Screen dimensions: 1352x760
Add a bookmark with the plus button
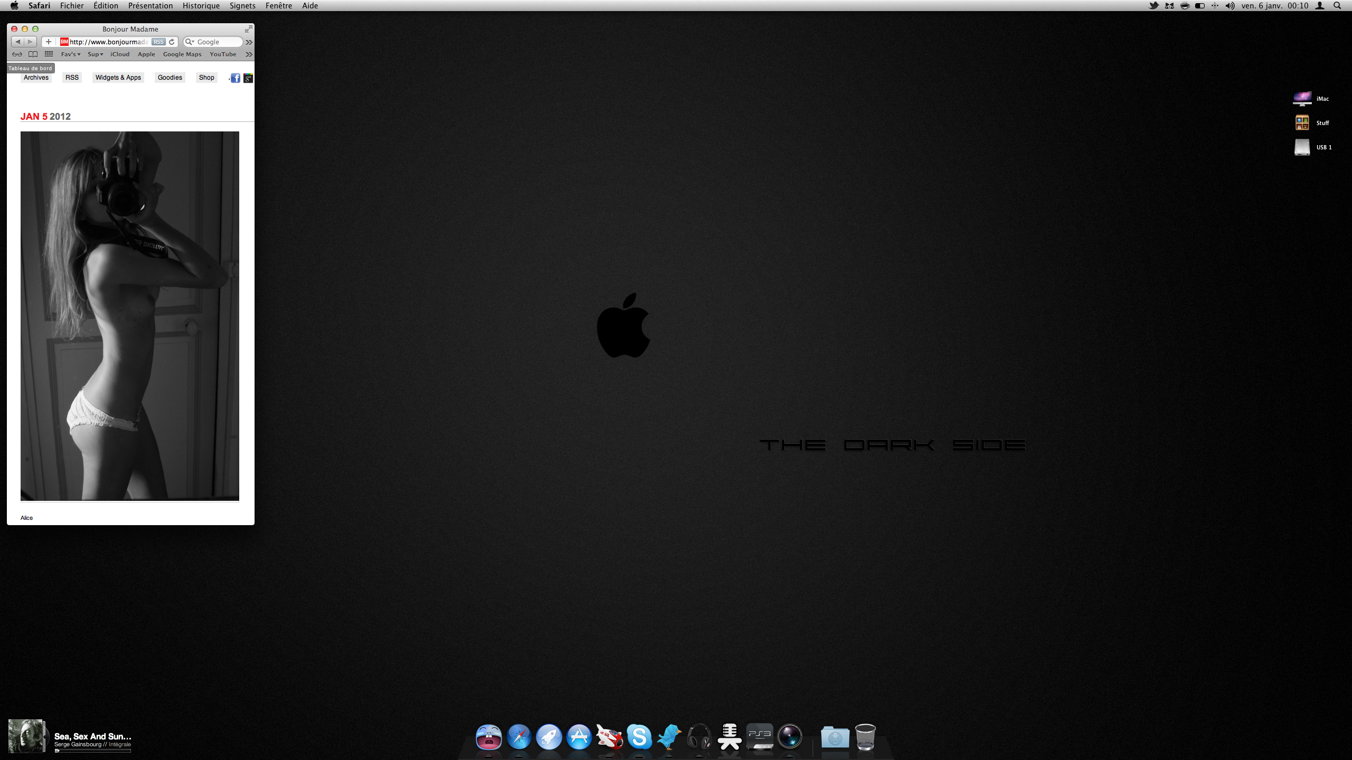click(49, 42)
